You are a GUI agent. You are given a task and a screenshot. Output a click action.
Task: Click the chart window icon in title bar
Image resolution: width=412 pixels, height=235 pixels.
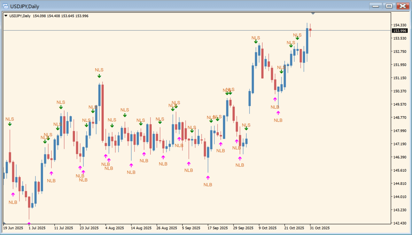(5, 6)
